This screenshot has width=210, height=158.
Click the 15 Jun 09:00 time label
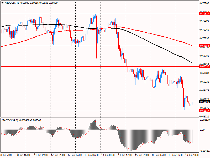pos(142,155)
